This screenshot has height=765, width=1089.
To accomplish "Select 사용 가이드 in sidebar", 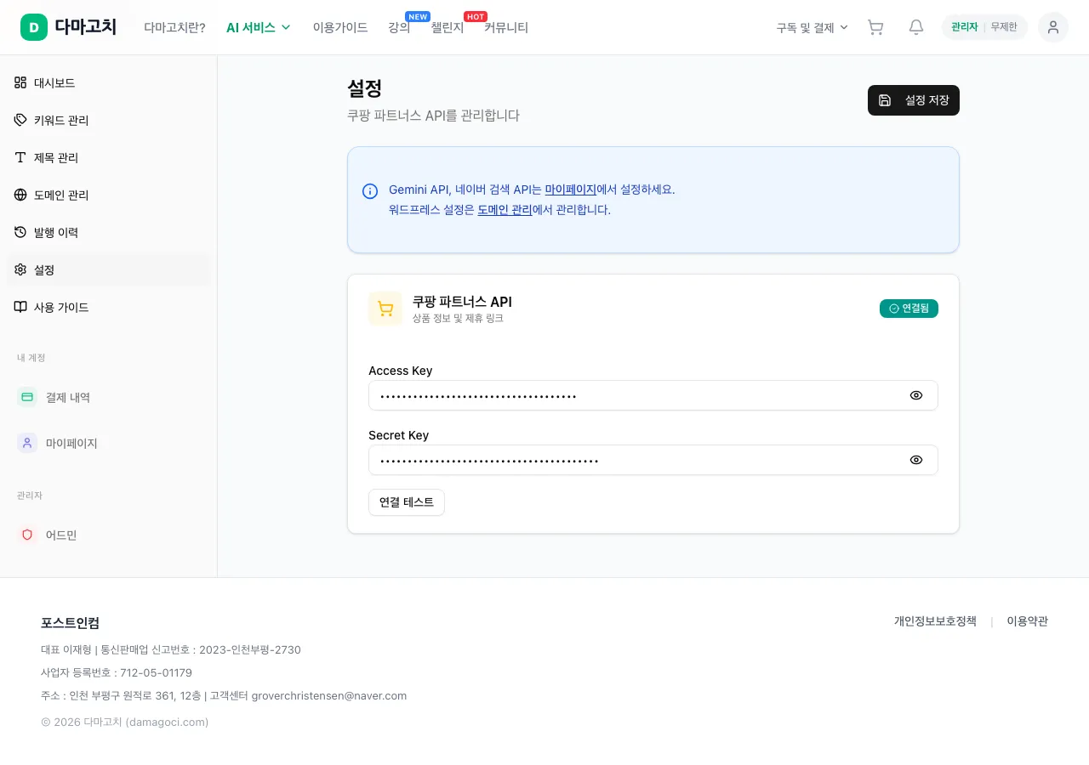I will pos(108,307).
